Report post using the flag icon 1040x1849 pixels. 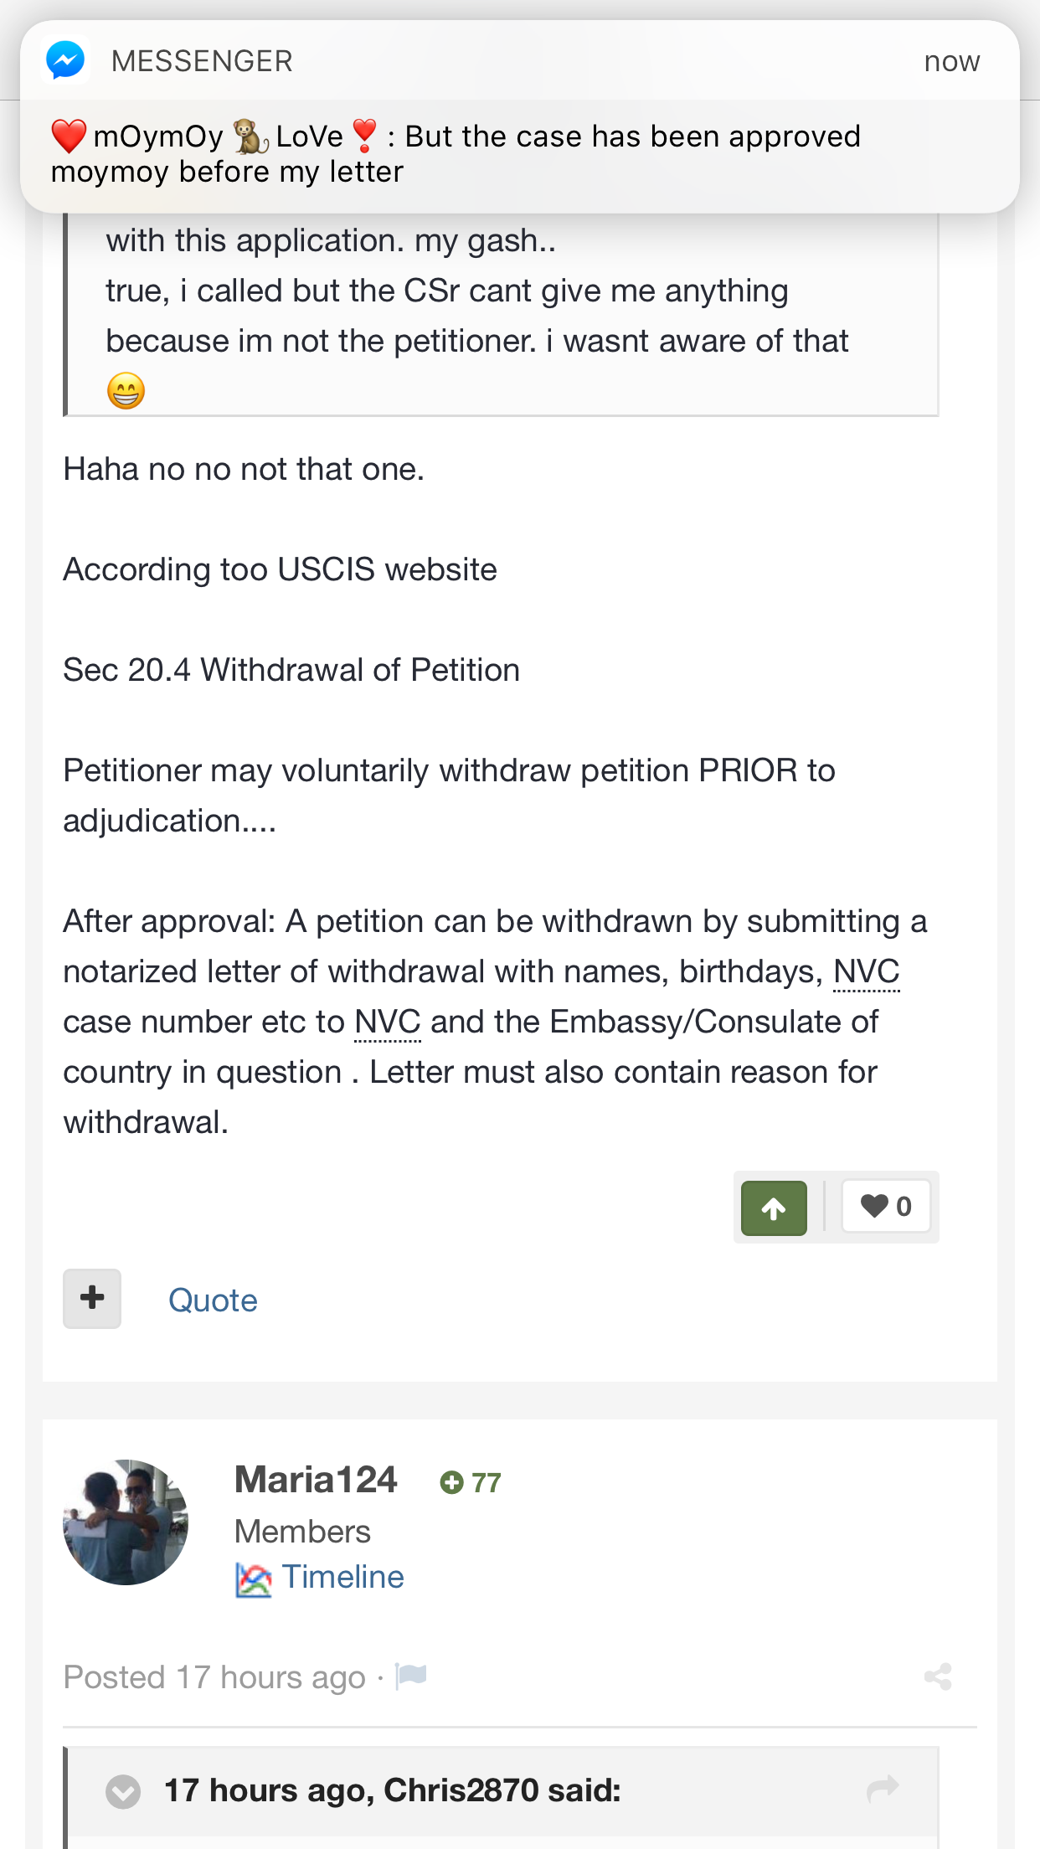[x=411, y=1676]
